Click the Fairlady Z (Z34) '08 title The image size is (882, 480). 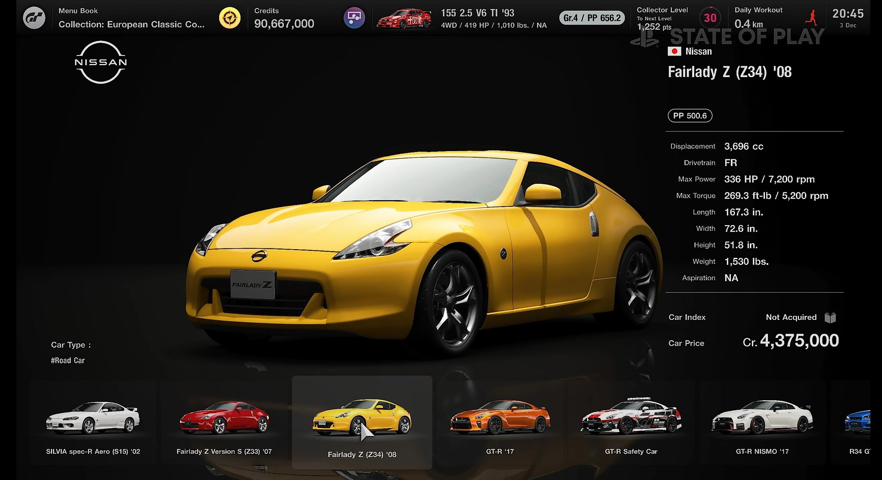[730, 72]
